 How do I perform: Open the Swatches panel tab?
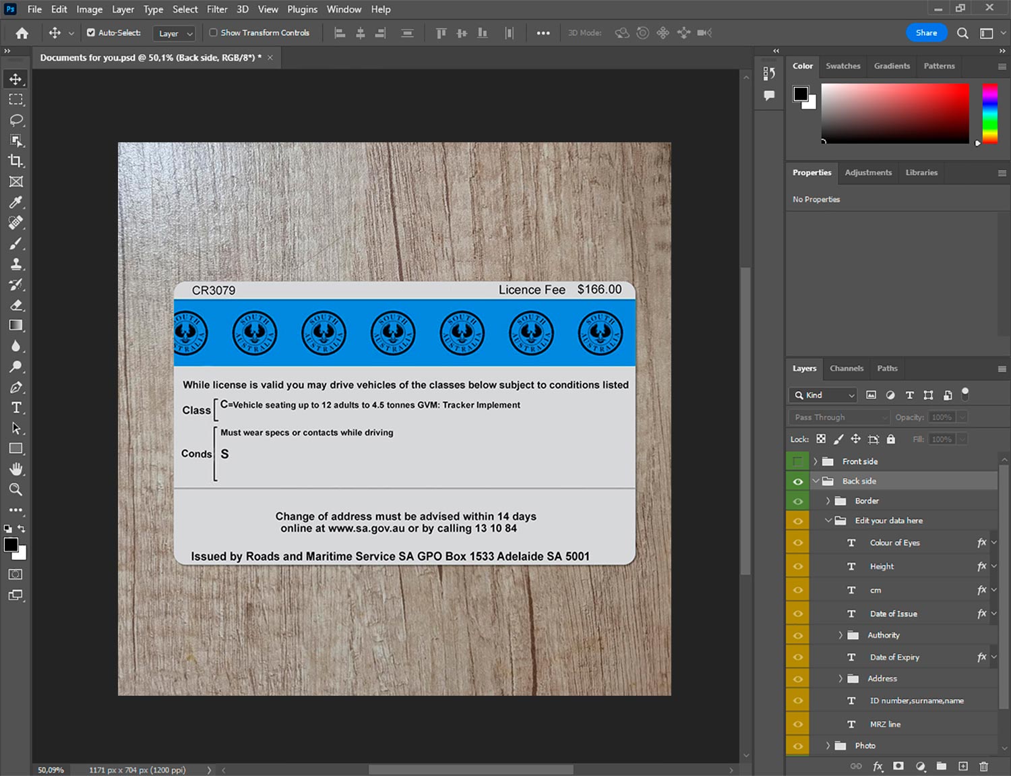[842, 66]
